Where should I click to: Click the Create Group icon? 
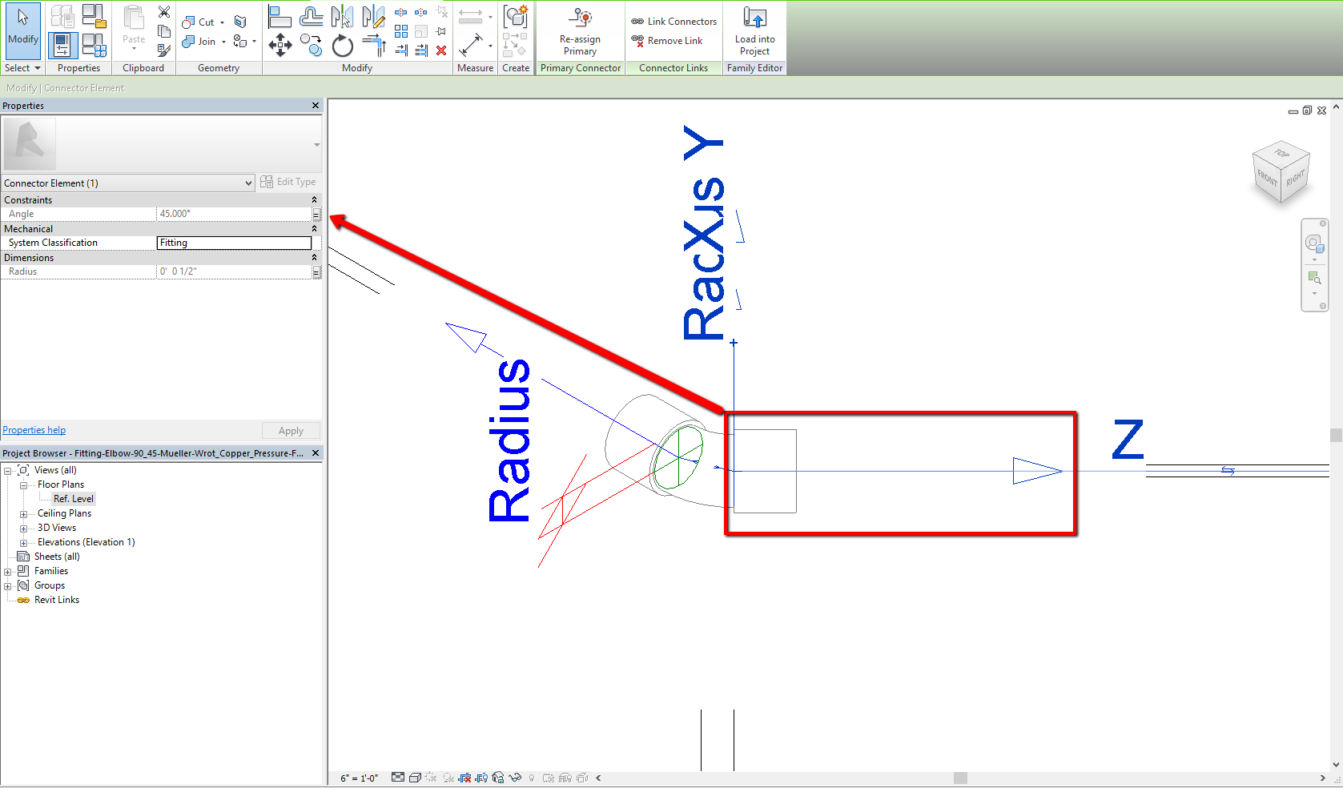pyautogui.click(x=515, y=16)
